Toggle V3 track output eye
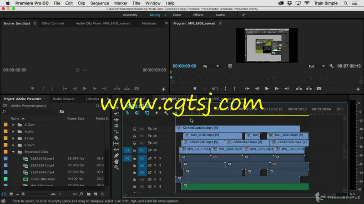Image resolution: width=364 pixels, height=204 pixels. (x=155, y=136)
